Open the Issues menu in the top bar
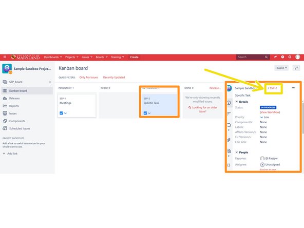Screen dimensions: 304x228 (x=87, y=57)
